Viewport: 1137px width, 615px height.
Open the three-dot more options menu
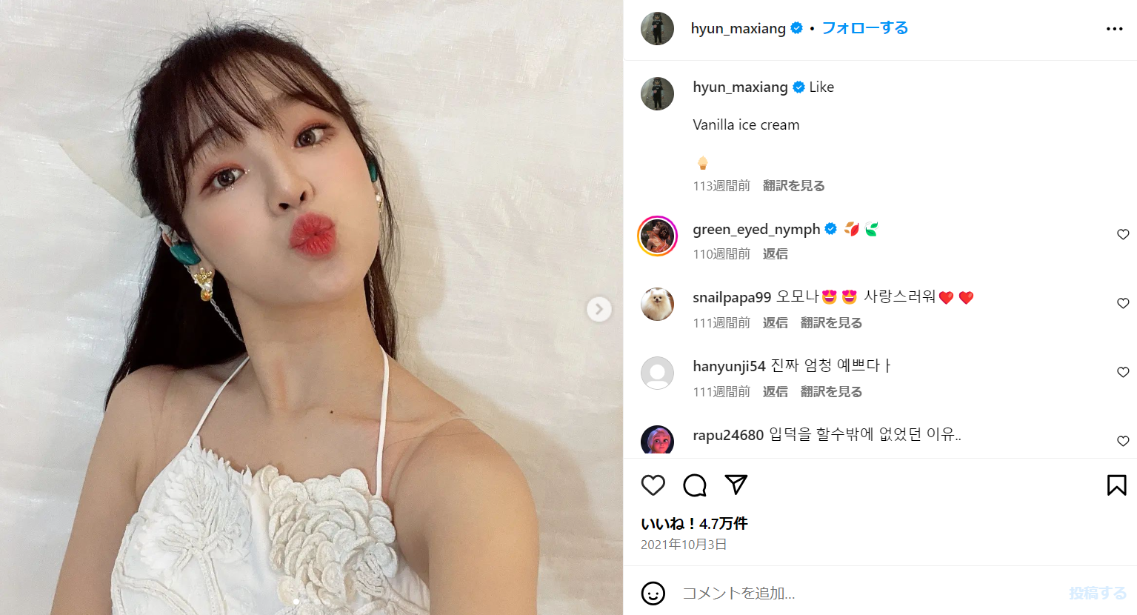[x=1115, y=29]
